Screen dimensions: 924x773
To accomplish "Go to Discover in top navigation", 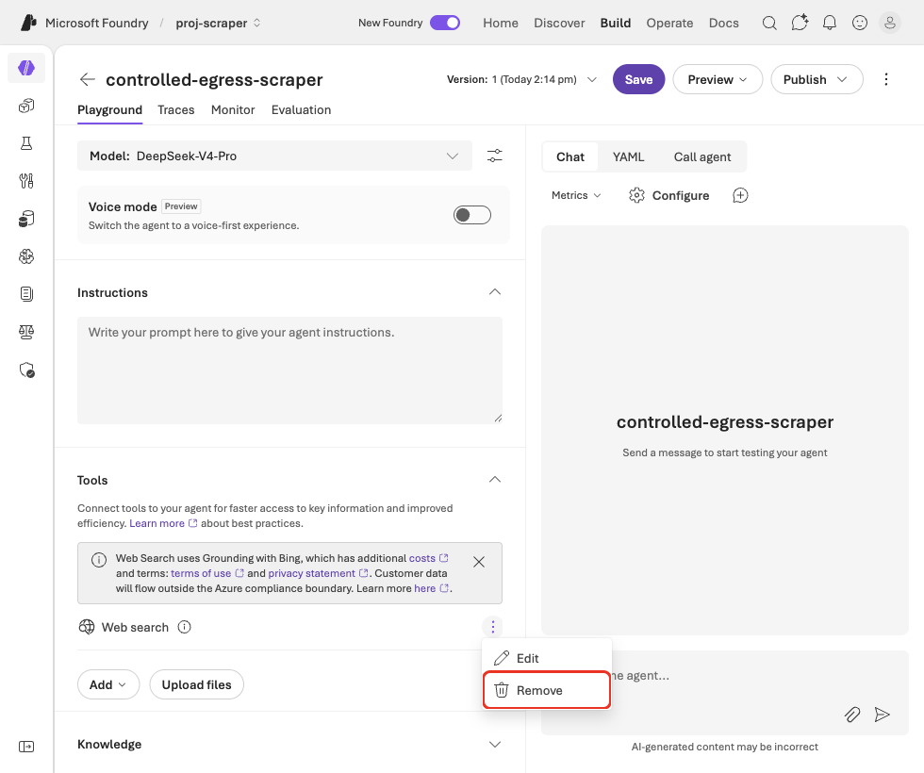I will [x=559, y=23].
